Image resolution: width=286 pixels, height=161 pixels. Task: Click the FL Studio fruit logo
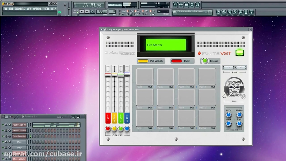point(3,3)
